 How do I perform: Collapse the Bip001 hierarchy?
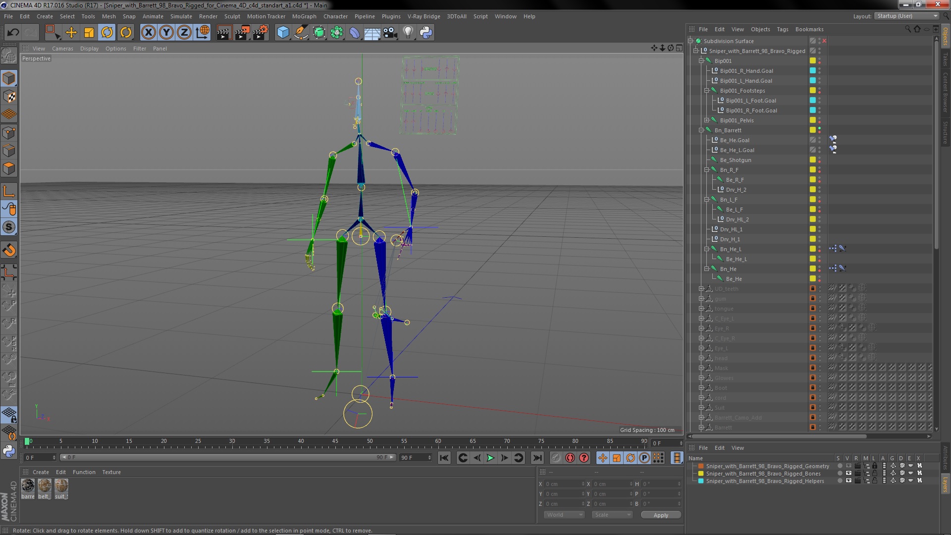click(701, 61)
